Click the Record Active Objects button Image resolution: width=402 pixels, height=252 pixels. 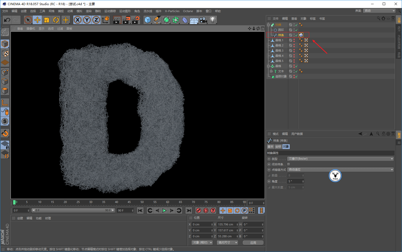click(x=198, y=211)
